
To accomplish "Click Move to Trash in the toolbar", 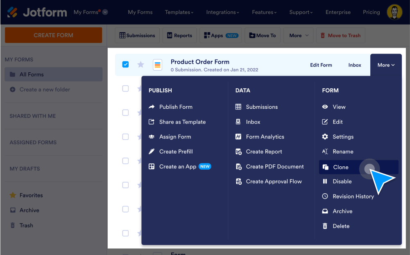I will coord(340,35).
